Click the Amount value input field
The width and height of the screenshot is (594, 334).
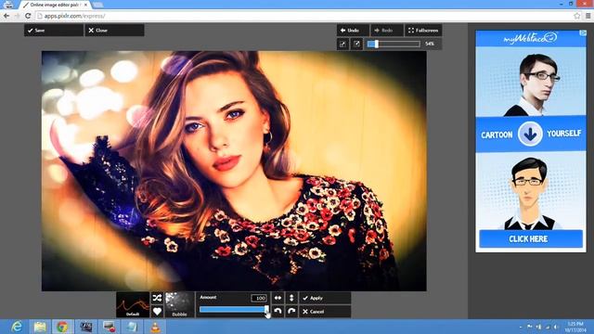pyautogui.click(x=259, y=298)
